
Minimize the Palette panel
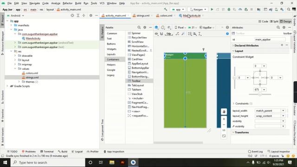[x=150, y=27]
